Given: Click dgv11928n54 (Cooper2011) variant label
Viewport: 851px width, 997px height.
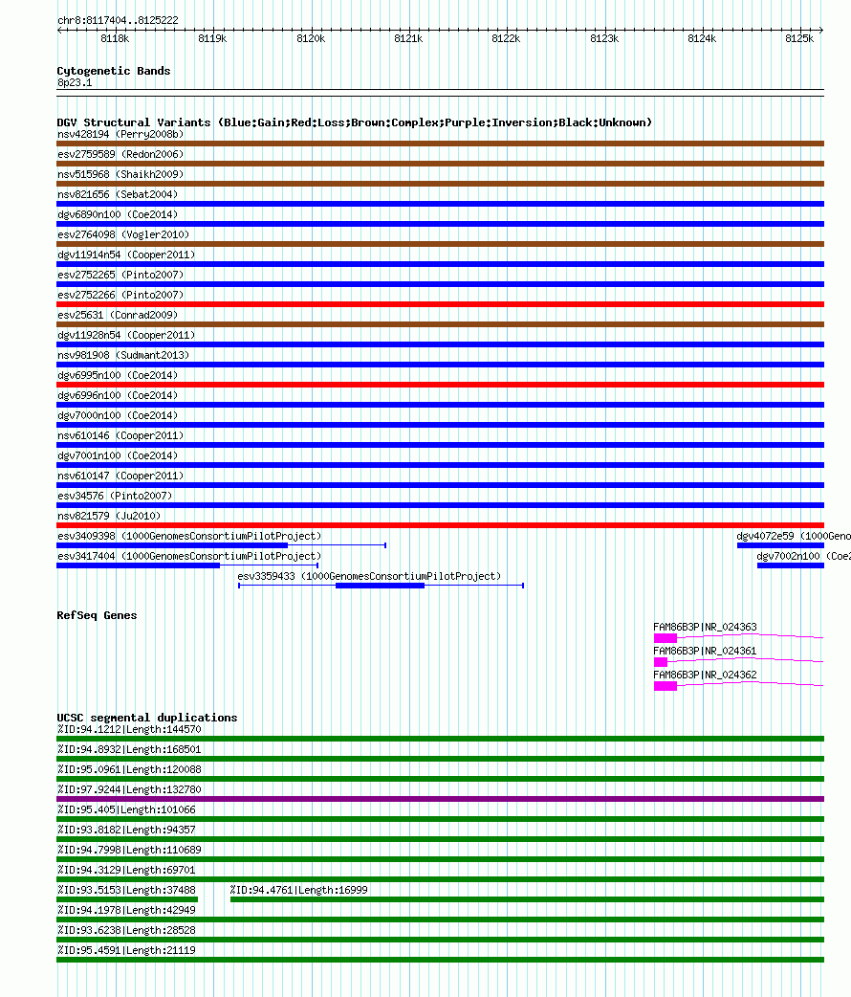Looking at the screenshot, I should 126,335.
